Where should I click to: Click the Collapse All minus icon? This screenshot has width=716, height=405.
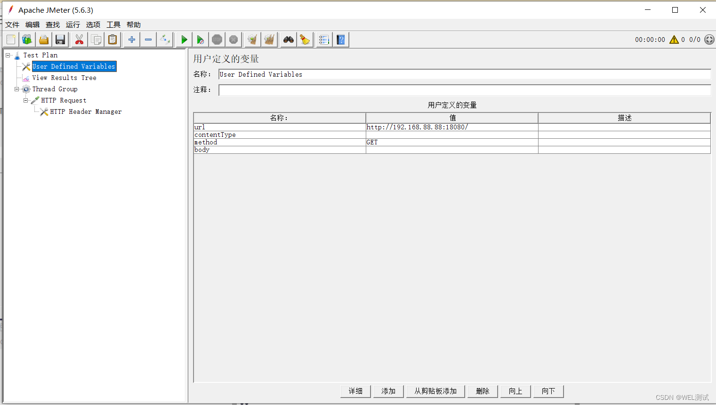(148, 40)
